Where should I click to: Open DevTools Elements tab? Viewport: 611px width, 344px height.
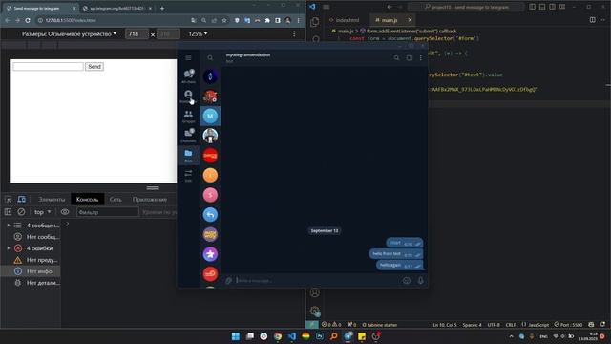pos(52,200)
